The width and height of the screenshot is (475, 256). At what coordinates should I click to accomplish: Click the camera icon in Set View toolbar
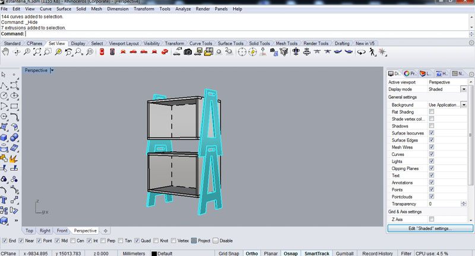click(188, 52)
